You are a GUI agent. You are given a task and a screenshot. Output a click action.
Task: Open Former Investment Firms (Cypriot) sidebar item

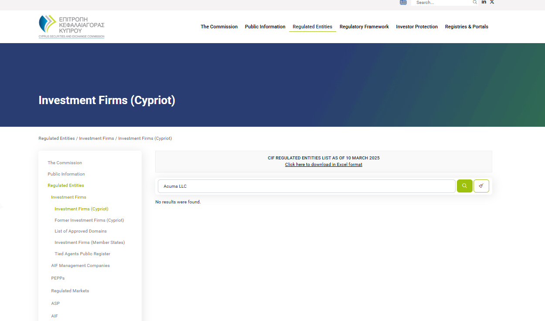click(89, 220)
